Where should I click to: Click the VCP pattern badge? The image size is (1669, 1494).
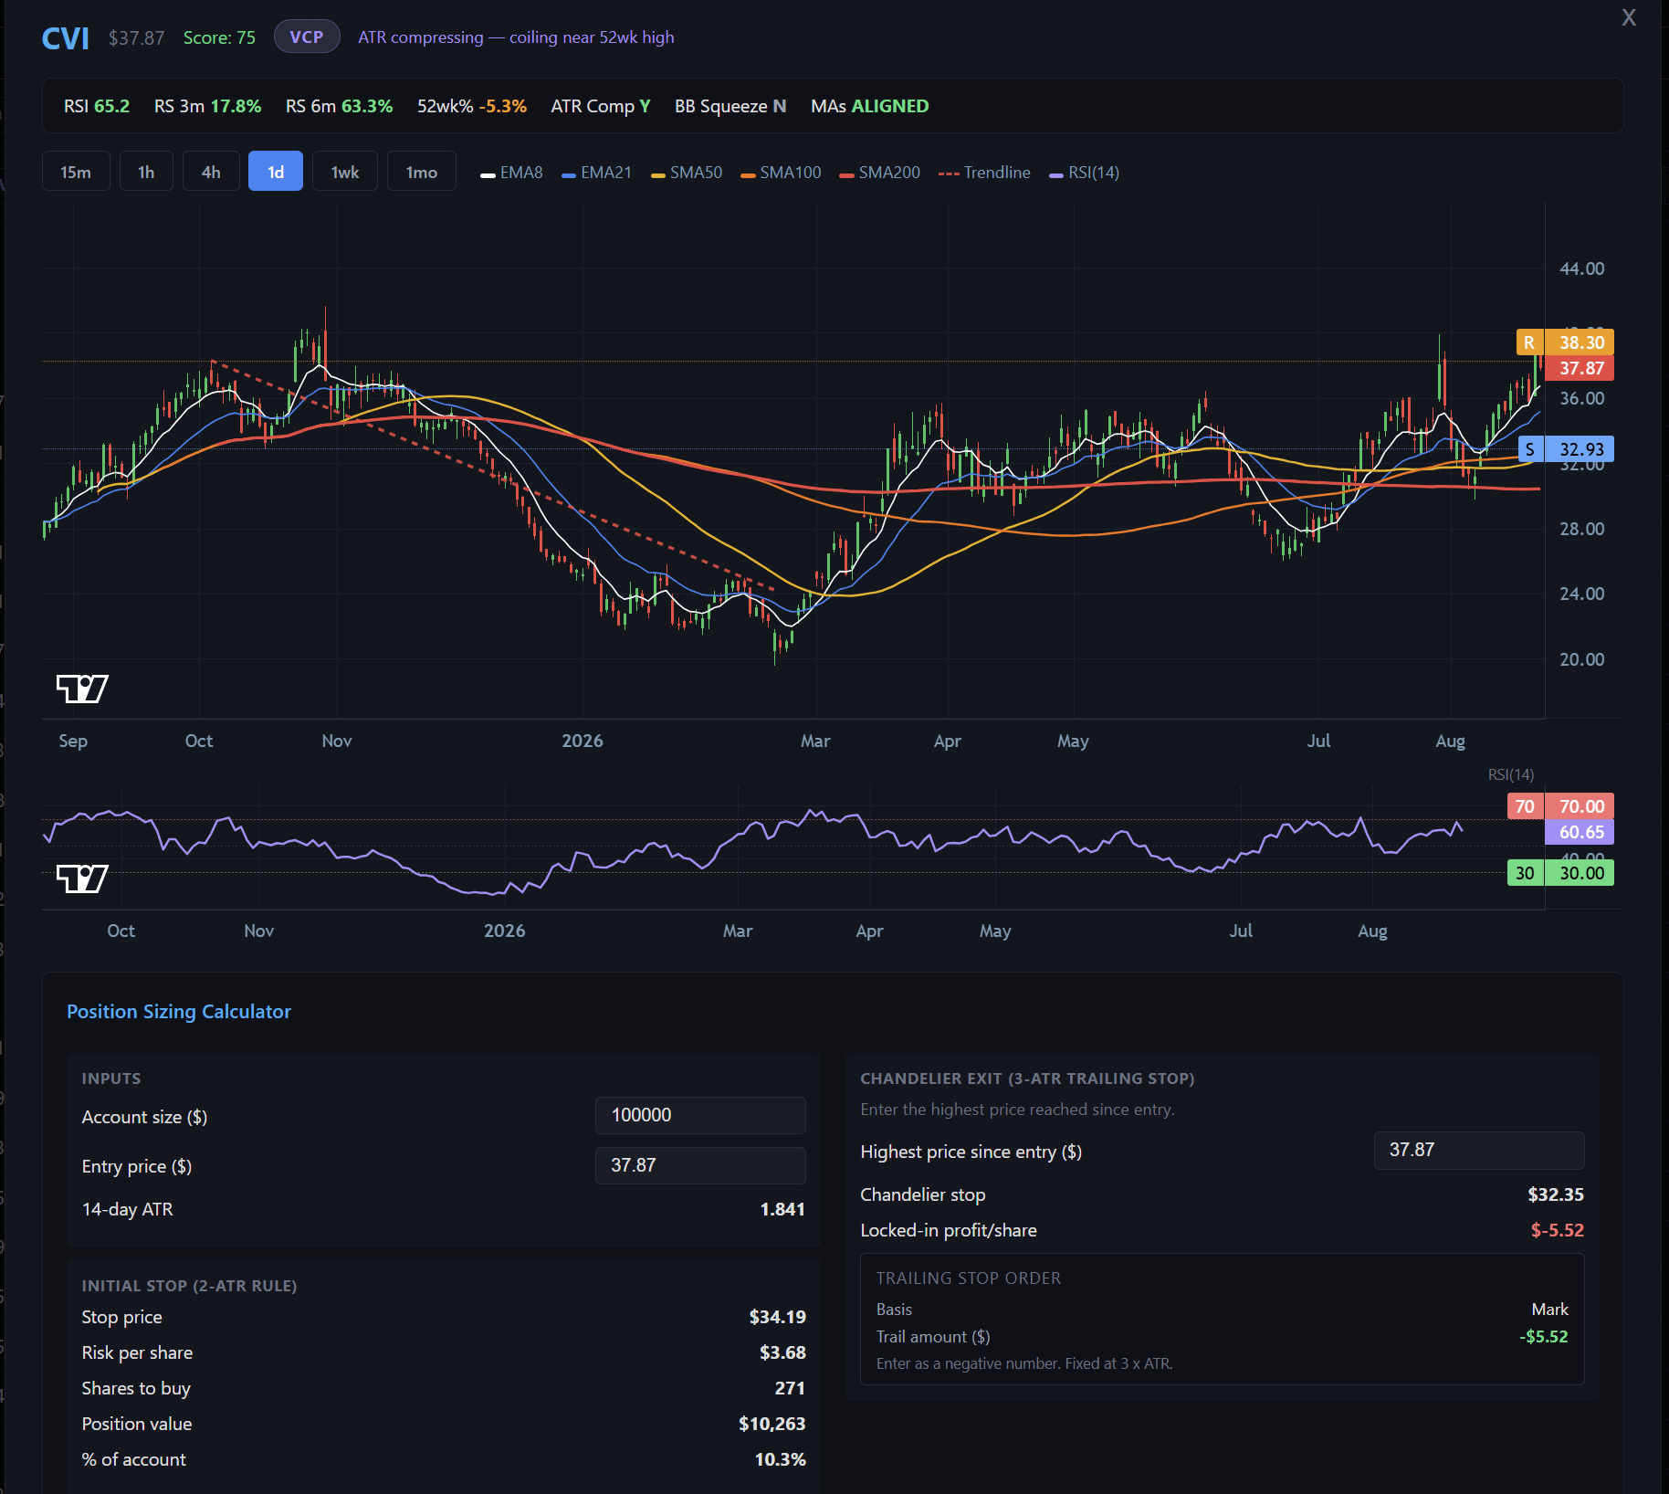(307, 37)
